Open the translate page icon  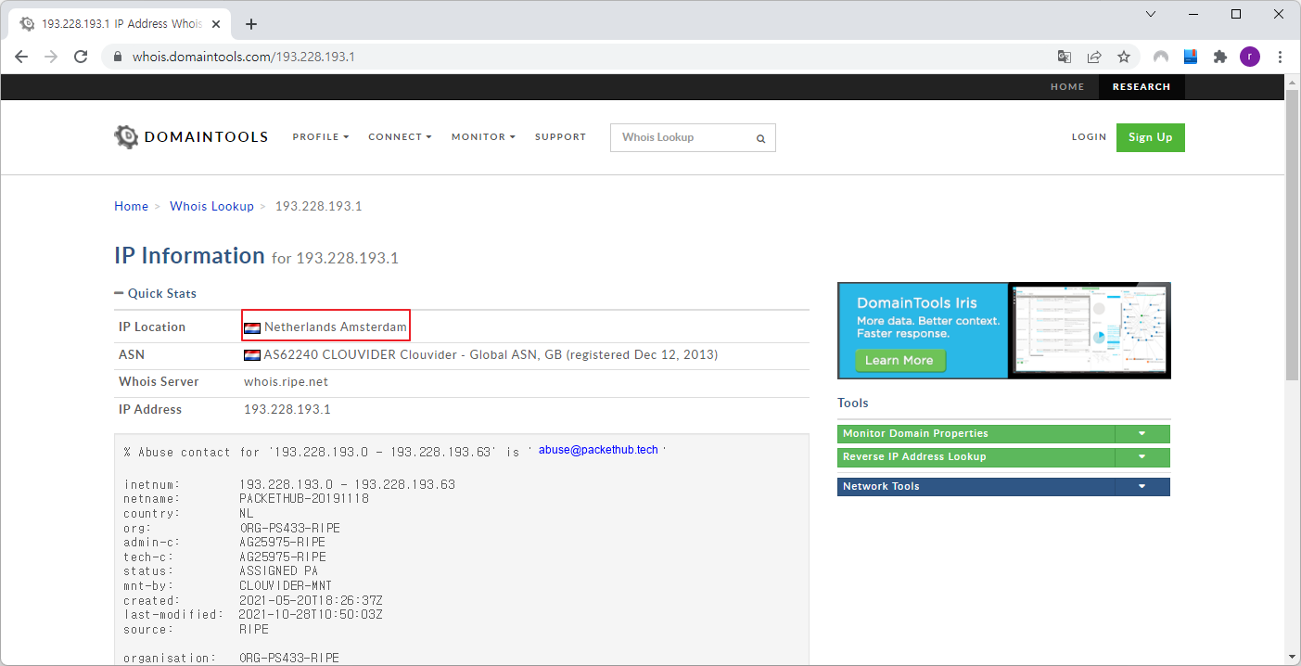1065,57
